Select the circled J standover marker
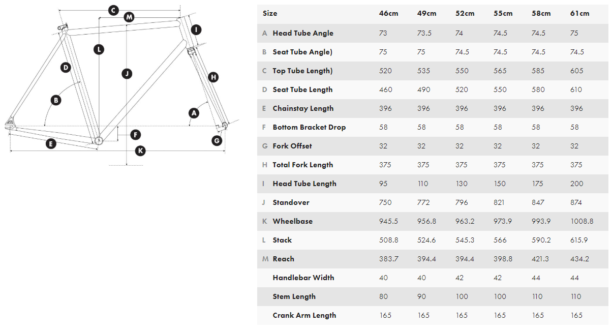 pos(127,74)
